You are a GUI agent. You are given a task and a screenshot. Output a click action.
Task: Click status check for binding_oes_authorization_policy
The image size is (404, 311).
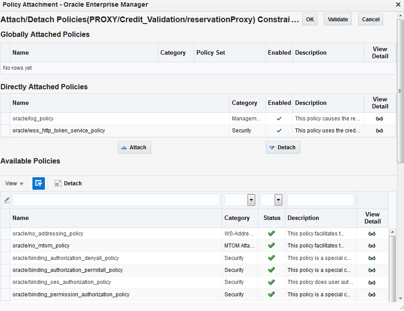(271, 282)
